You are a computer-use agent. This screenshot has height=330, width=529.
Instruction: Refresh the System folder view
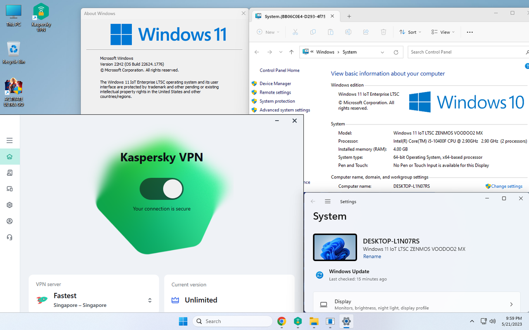[x=396, y=52]
